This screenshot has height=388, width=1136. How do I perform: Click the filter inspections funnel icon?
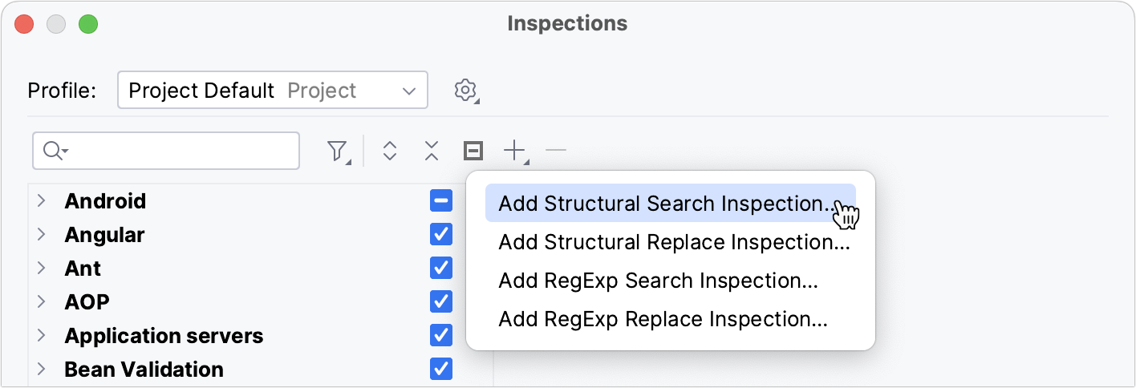[x=338, y=151]
